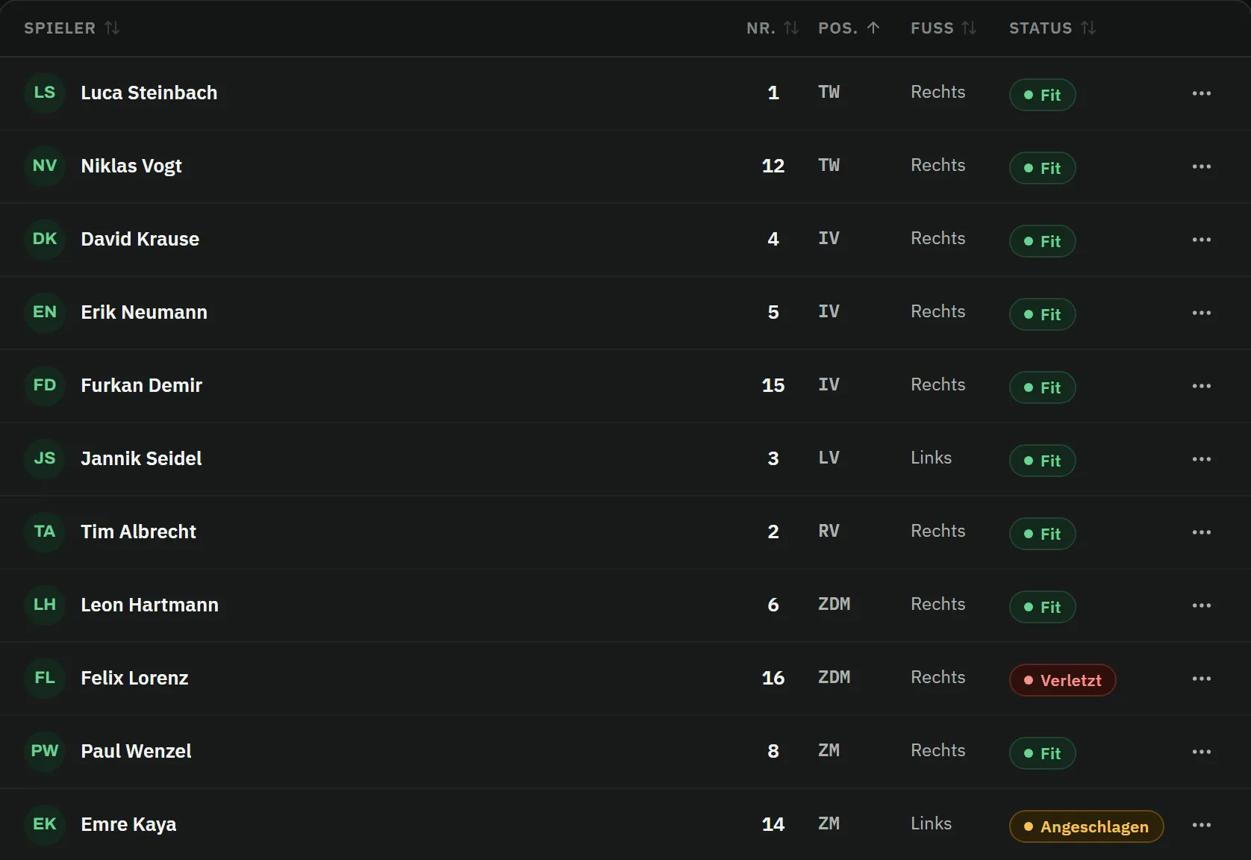Click the ZDM position of Leon Hartmann
The width and height of the screenshot is (1251, 860).
tap(834, 604)
